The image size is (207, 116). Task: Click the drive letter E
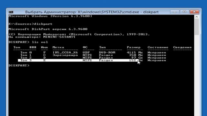[x=45, y=60]
